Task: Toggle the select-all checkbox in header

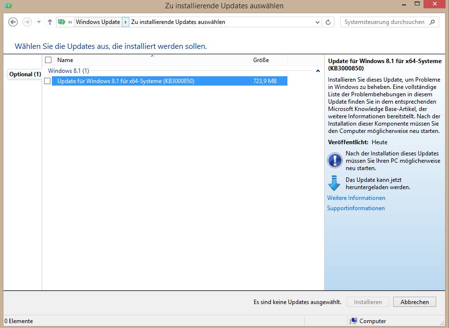Action: click(48, 60)
